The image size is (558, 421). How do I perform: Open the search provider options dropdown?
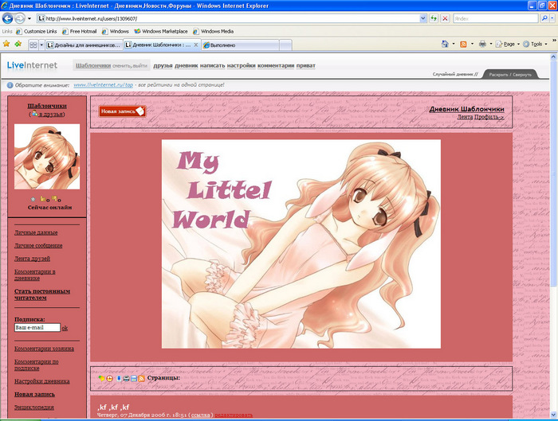(552, 18)
